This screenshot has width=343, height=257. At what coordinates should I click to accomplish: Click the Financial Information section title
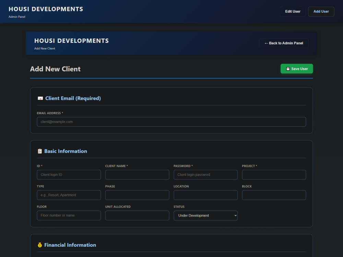[x=70, y=245]
